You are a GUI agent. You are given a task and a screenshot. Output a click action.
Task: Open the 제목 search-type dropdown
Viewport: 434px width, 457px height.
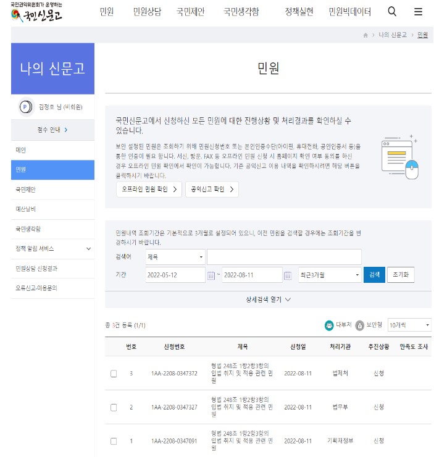tap(175, 257)
